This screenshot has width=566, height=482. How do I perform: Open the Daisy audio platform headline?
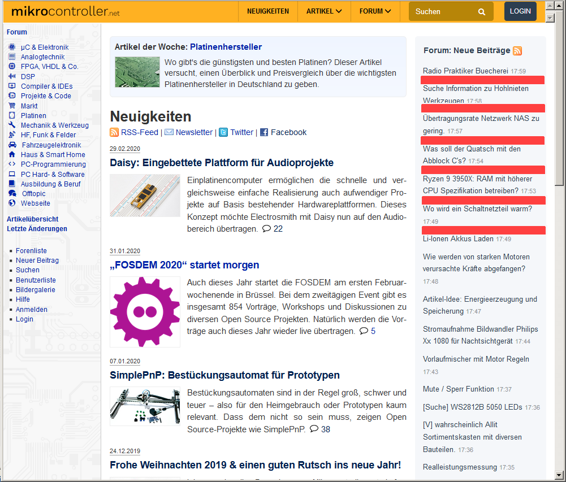[222, 163]
